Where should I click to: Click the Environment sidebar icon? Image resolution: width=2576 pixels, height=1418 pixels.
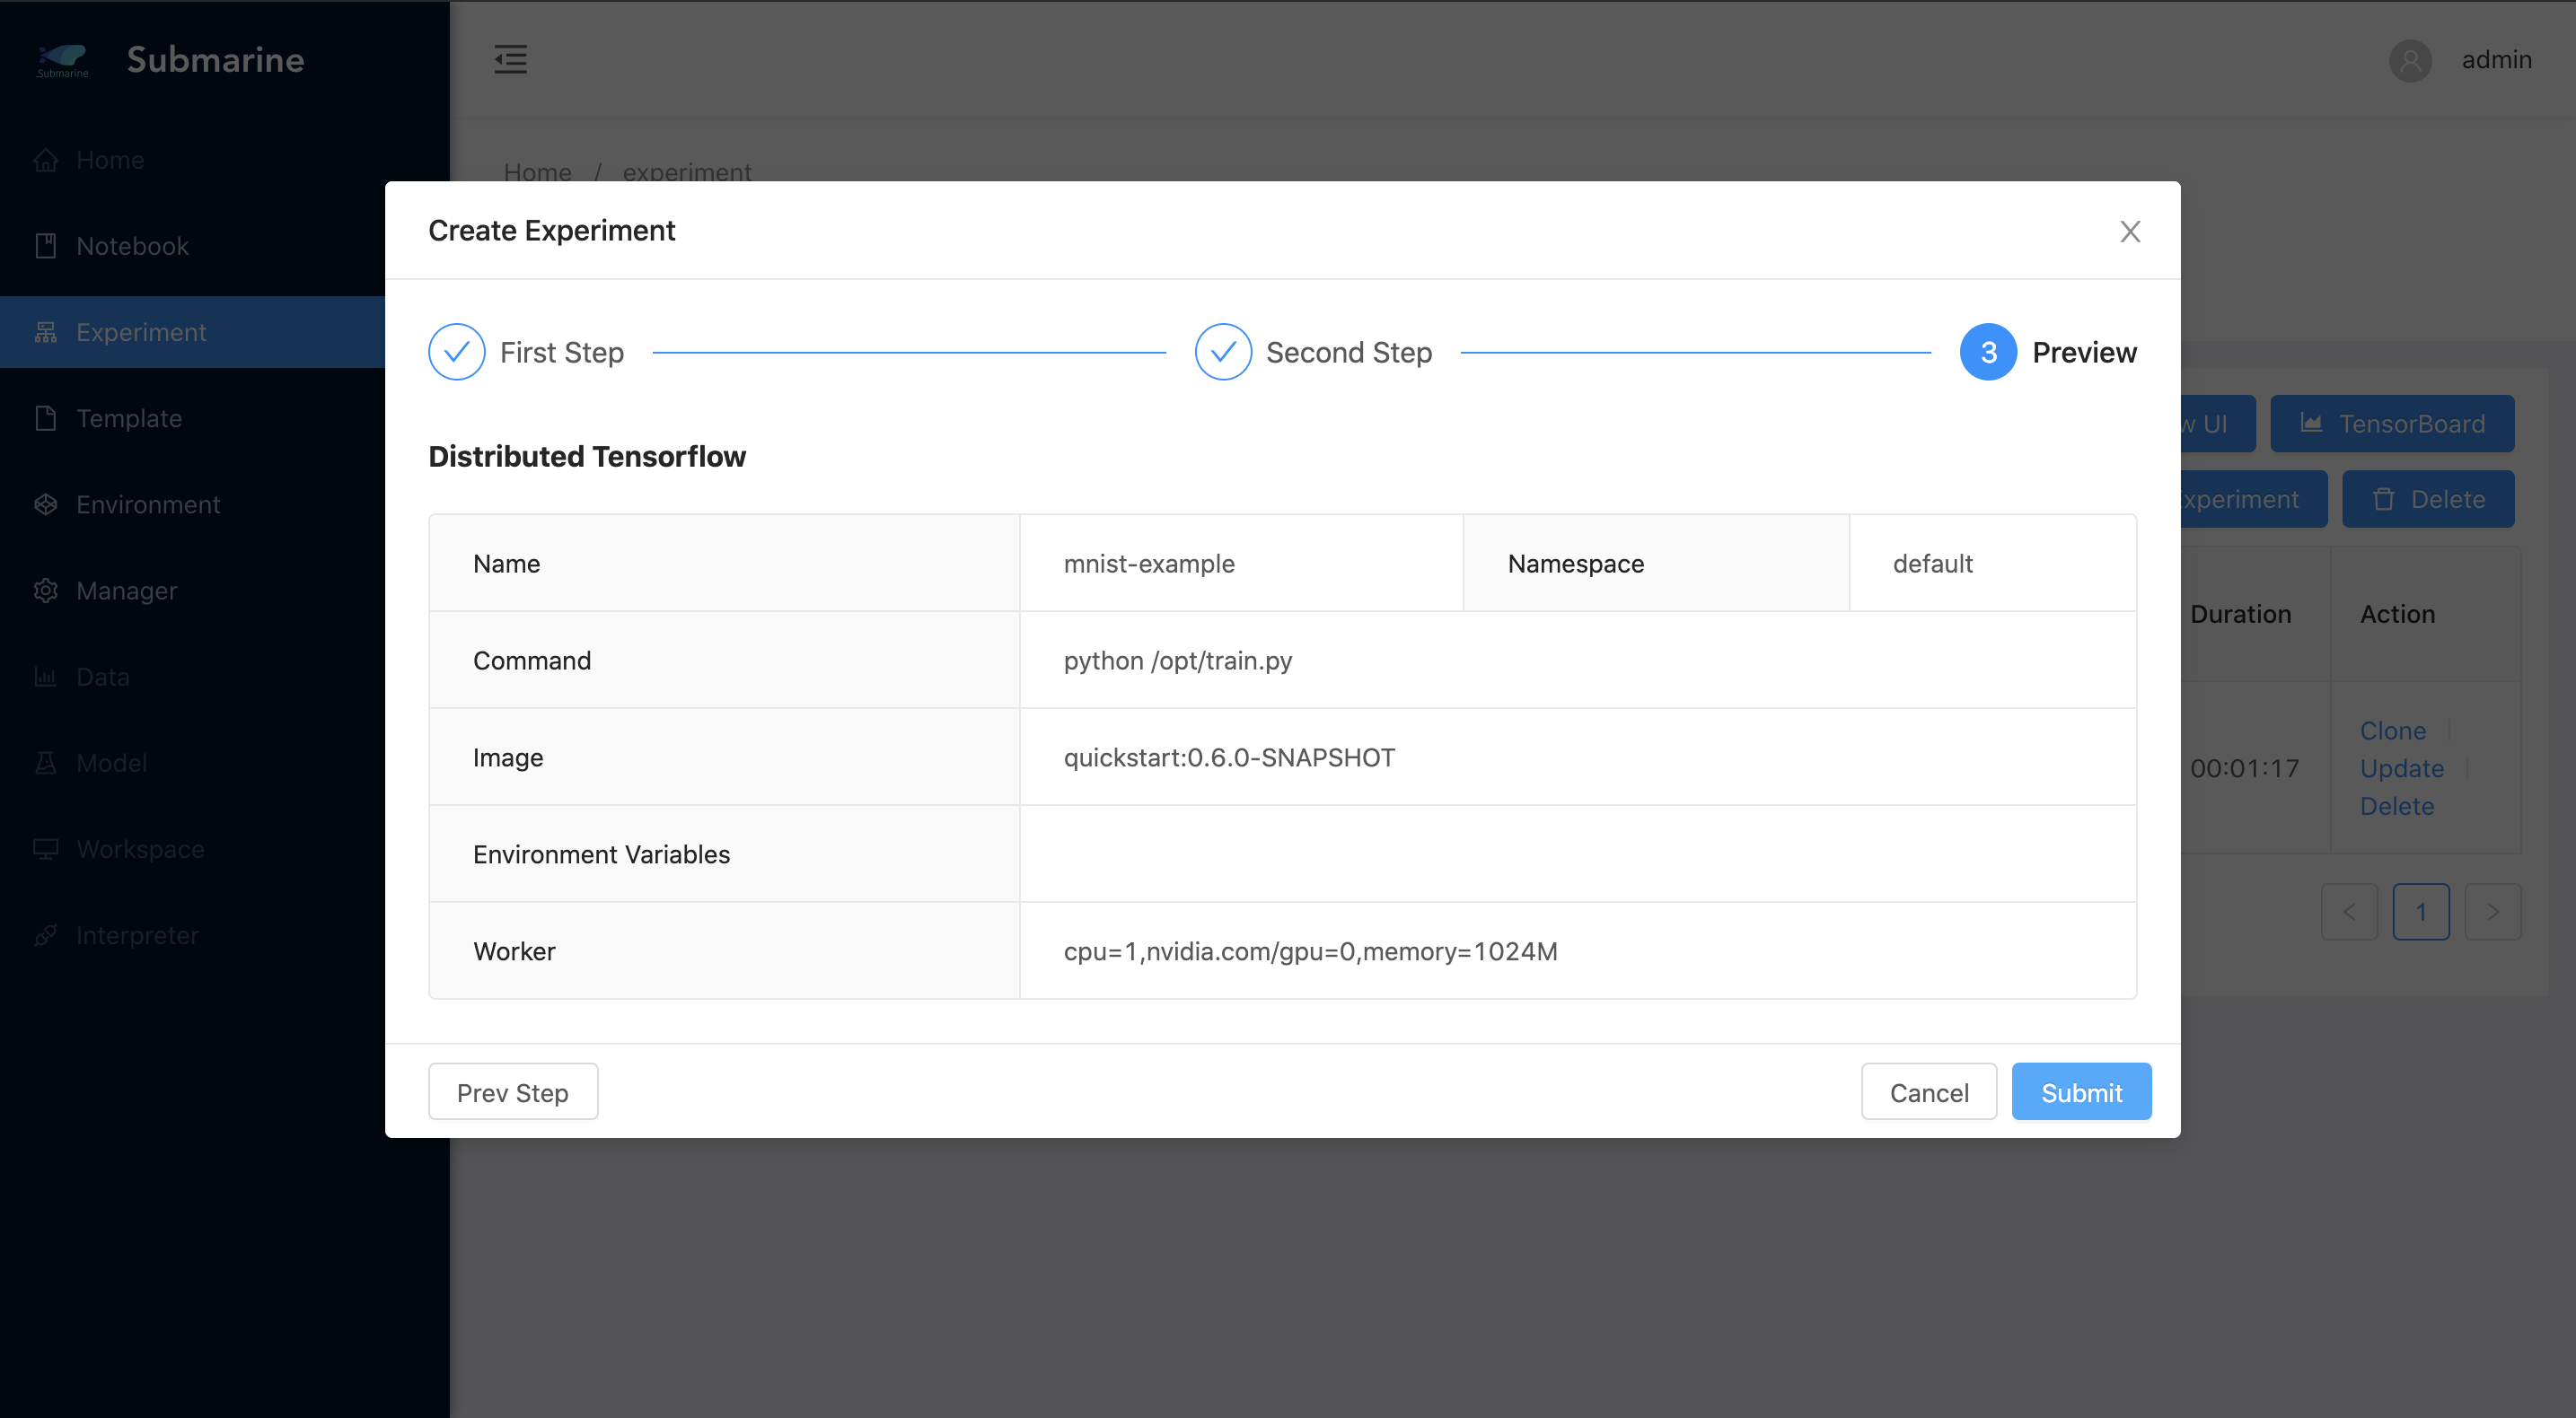[46, 504]
